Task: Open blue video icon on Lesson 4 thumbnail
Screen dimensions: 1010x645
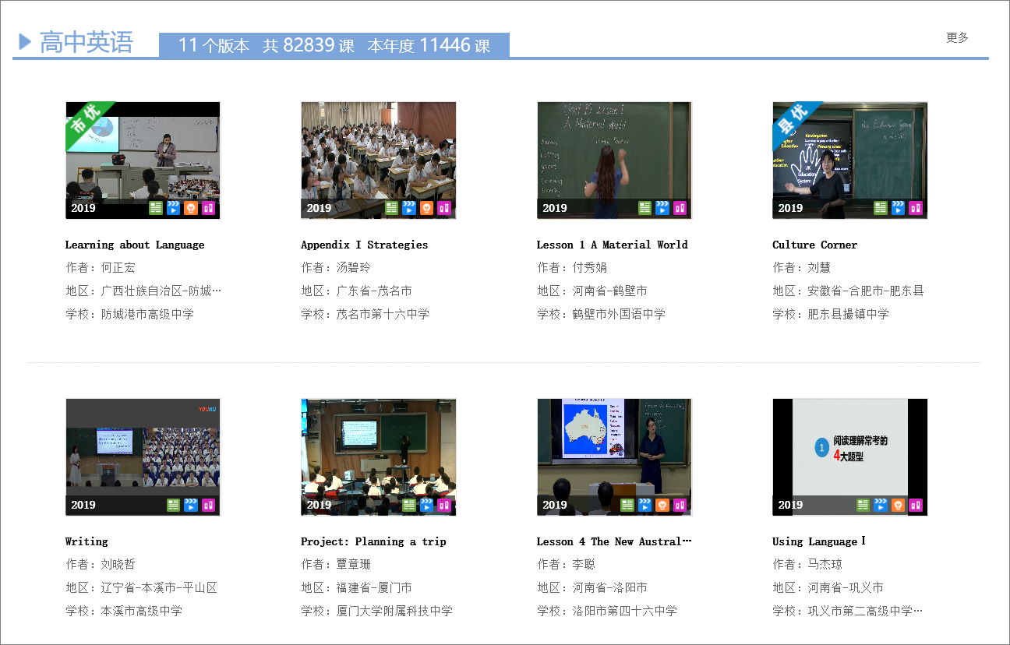Action: click(644, 505)
